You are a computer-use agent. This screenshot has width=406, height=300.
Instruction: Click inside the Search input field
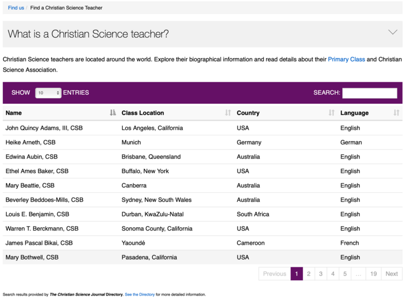[369, 93]
